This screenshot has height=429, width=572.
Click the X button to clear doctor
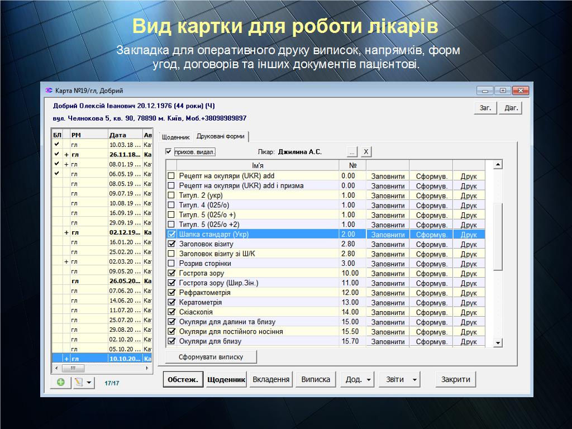pyautogui.click(x=365, y=152)
